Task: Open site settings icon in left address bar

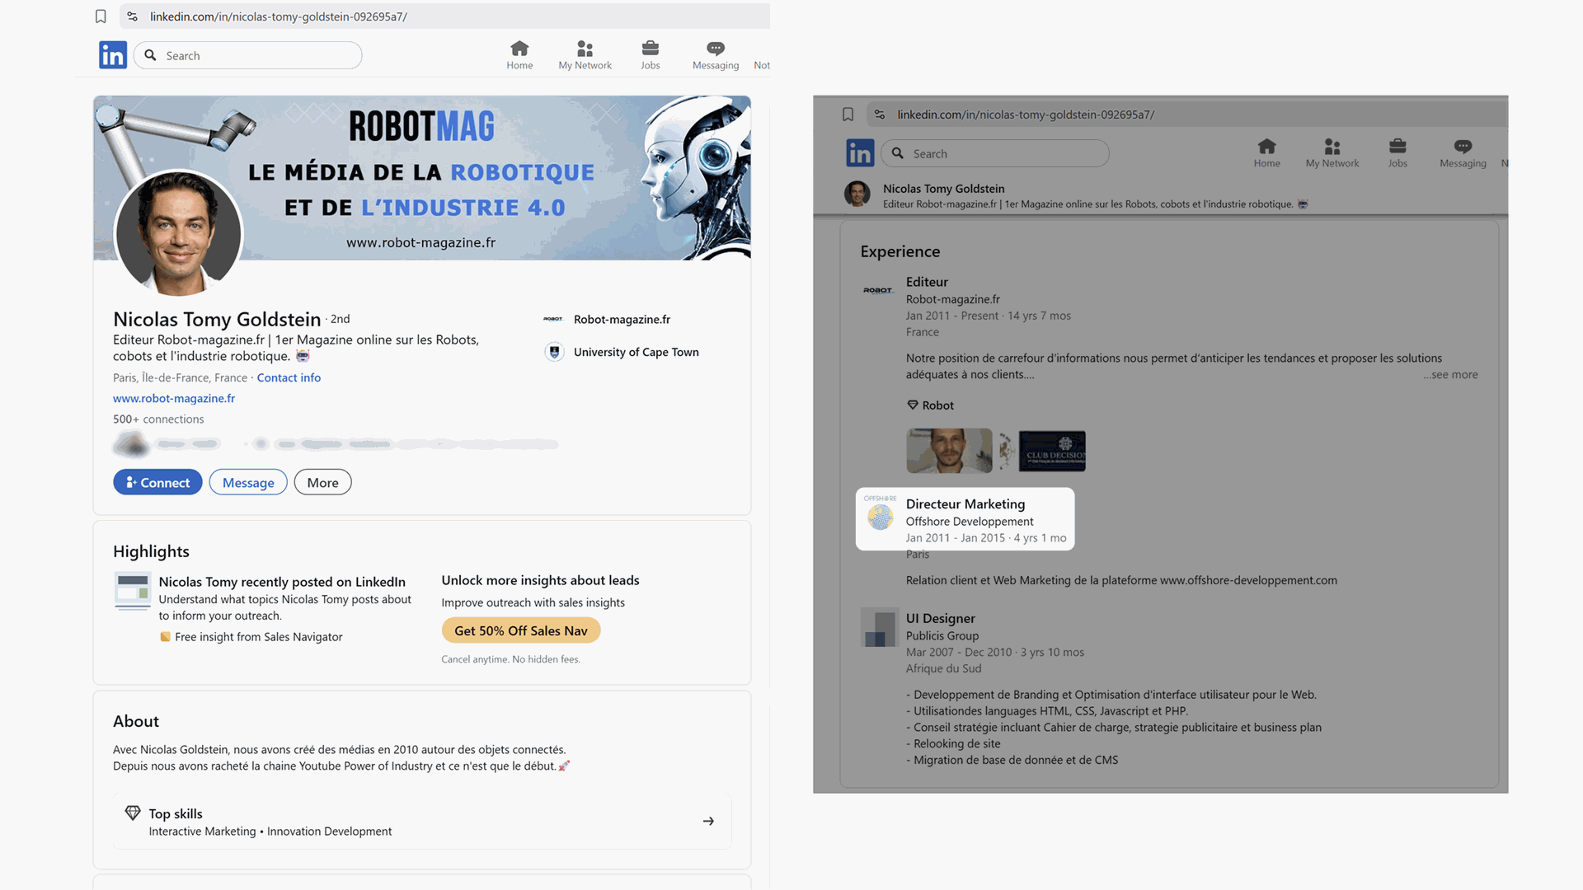Action: click(x=132, y=16)
